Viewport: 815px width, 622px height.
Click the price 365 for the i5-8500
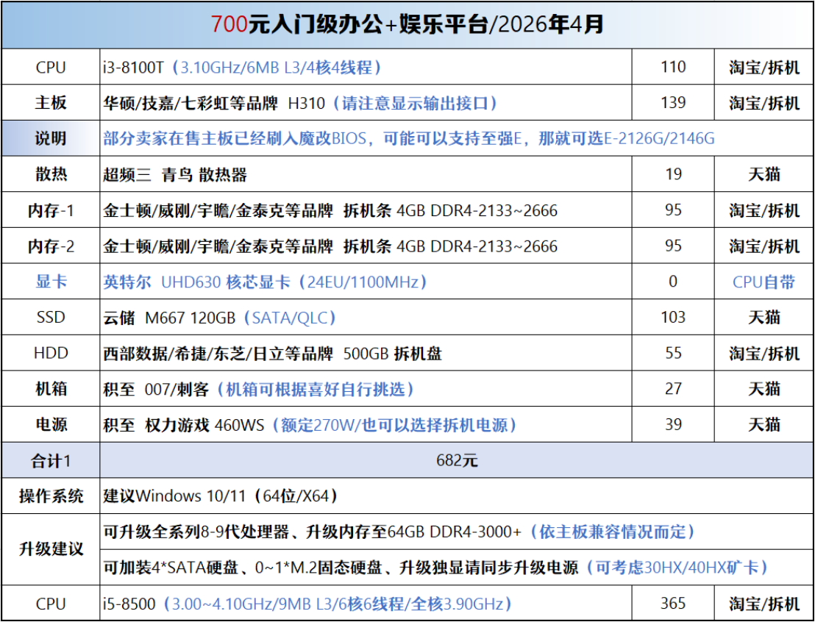(673, 604)
